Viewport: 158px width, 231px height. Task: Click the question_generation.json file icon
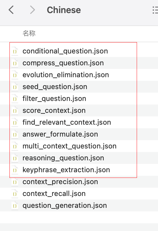click(x=15, y=206)
